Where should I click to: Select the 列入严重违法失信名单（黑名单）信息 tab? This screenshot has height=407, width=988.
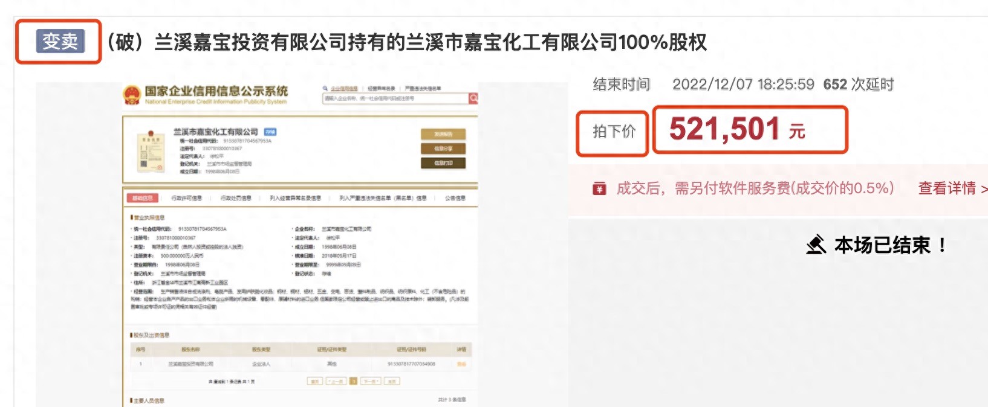point(383,198)
